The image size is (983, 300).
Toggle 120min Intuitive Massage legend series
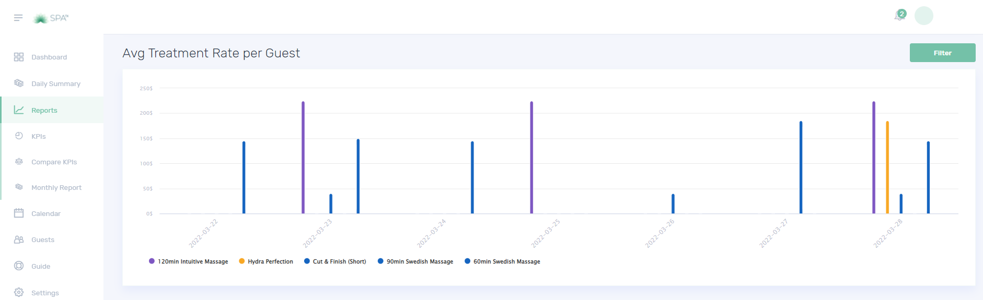(189, 261)
